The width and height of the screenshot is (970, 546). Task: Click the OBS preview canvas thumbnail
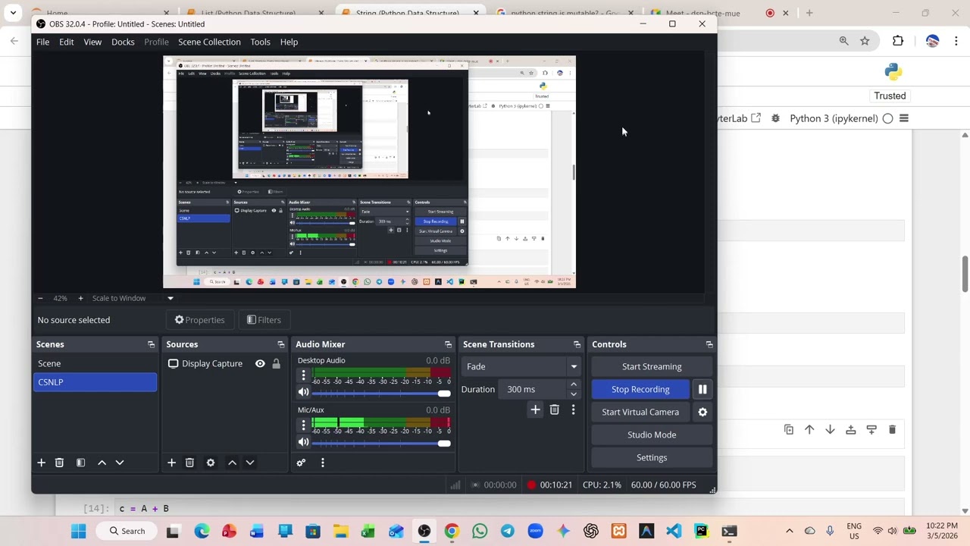tap(369, 172)
